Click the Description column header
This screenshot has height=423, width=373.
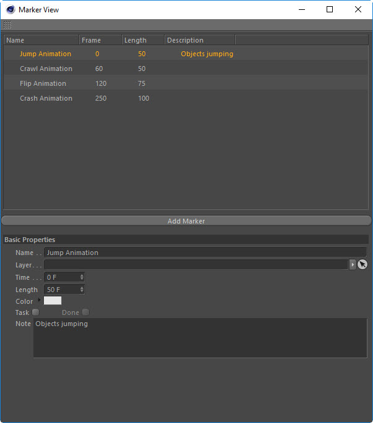[x=200, y=40]
